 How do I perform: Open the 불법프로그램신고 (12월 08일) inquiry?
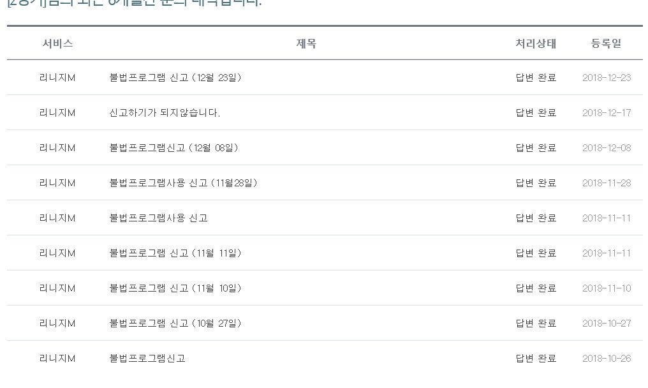point(173,148)
